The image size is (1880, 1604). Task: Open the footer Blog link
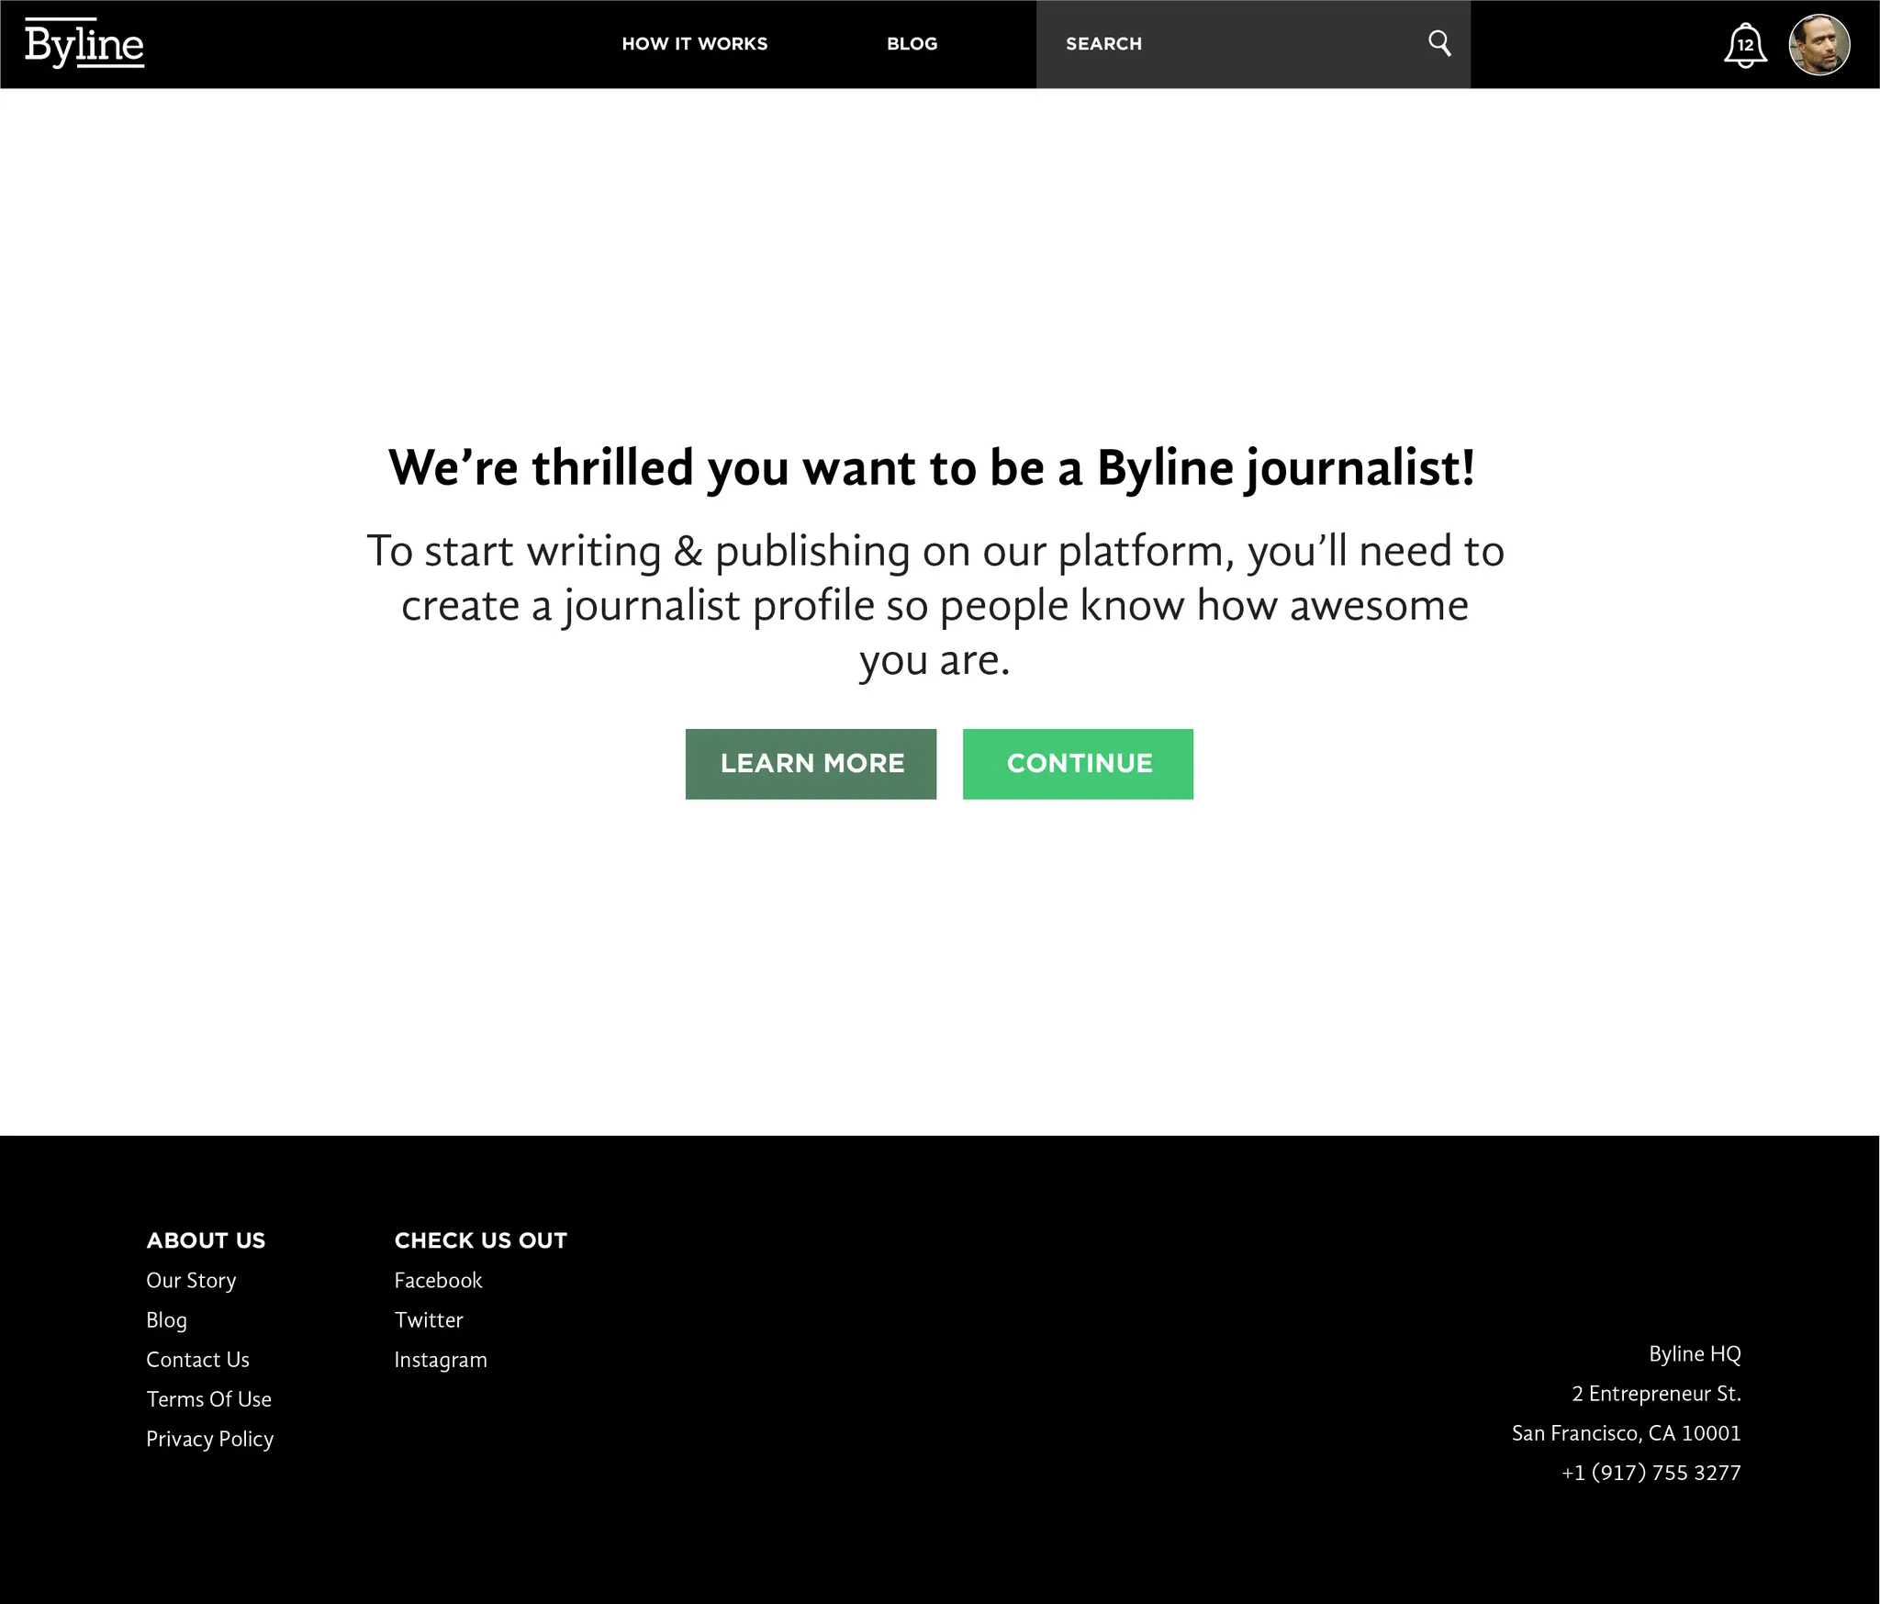click(166, 1319)
